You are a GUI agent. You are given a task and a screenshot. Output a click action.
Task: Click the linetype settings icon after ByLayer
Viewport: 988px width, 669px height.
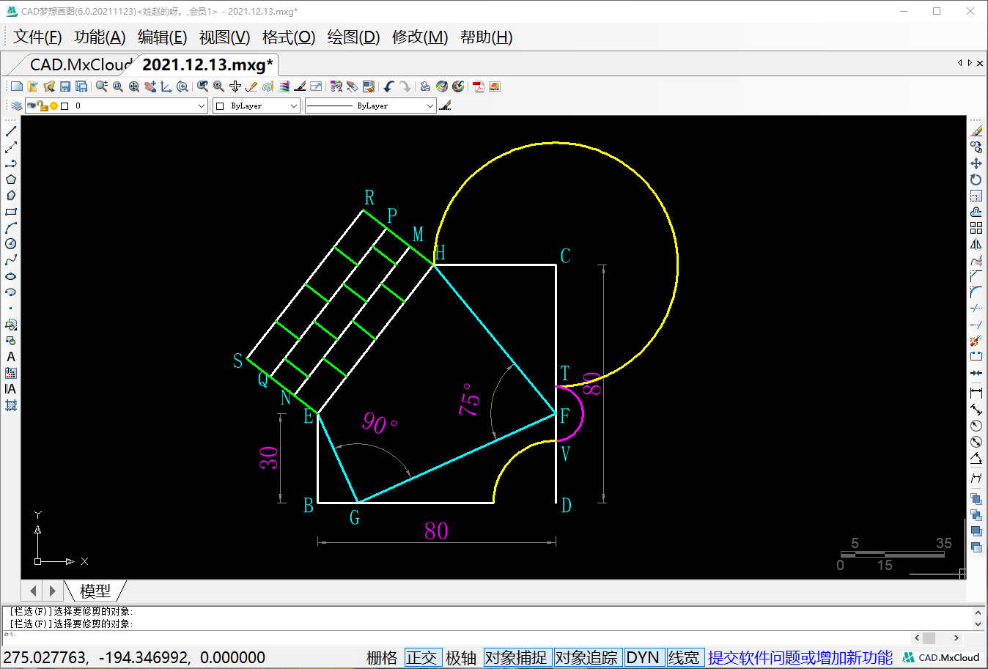click(x=446, y=106)
